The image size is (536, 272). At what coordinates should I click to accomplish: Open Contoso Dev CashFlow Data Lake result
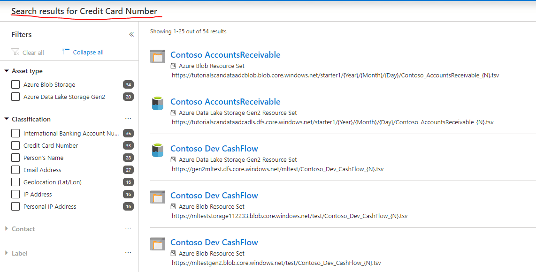pyautogui.click(x=214, y=149)
